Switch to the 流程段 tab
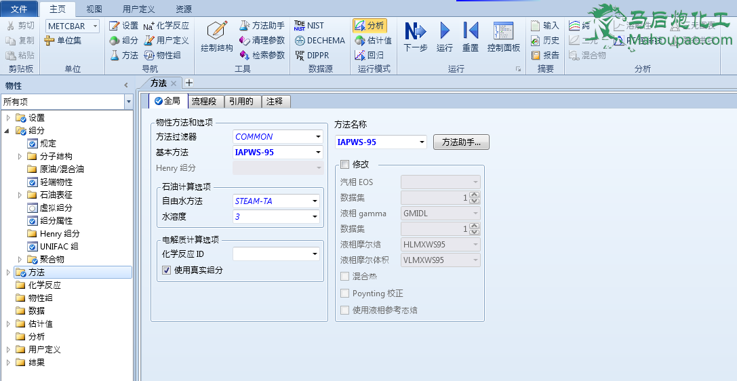This screenshot has width=737, height=381. click(205, 101)
